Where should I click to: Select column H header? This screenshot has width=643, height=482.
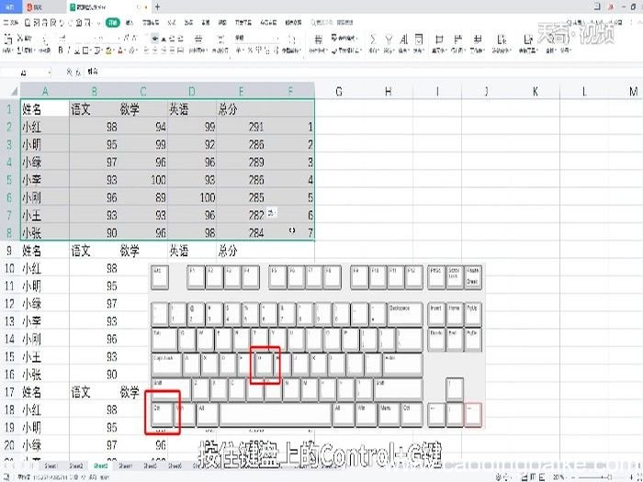[x=388, y=91]
